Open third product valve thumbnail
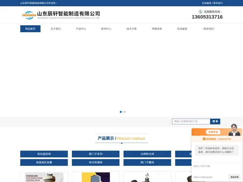Image resolution: width=243 pixels, height=182 pixels. click(147, 177)
